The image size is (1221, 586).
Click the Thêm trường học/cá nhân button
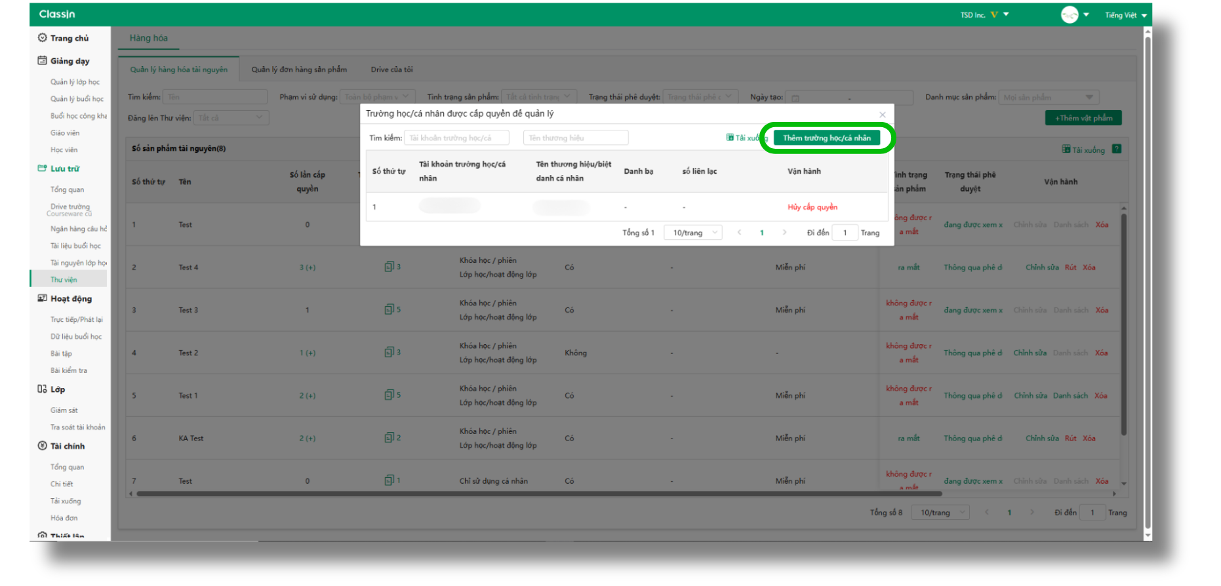pos(826,138)
